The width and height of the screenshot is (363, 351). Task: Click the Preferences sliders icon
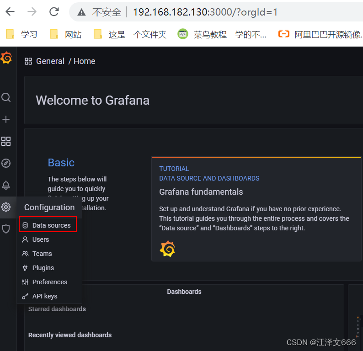click(25, 282)
